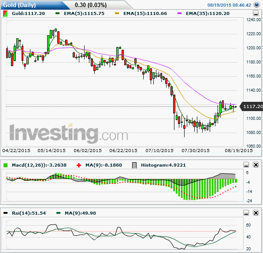Click the Rsi(14) black legend marker
Viewport: 263px width, 253px height.
point(6,213)
